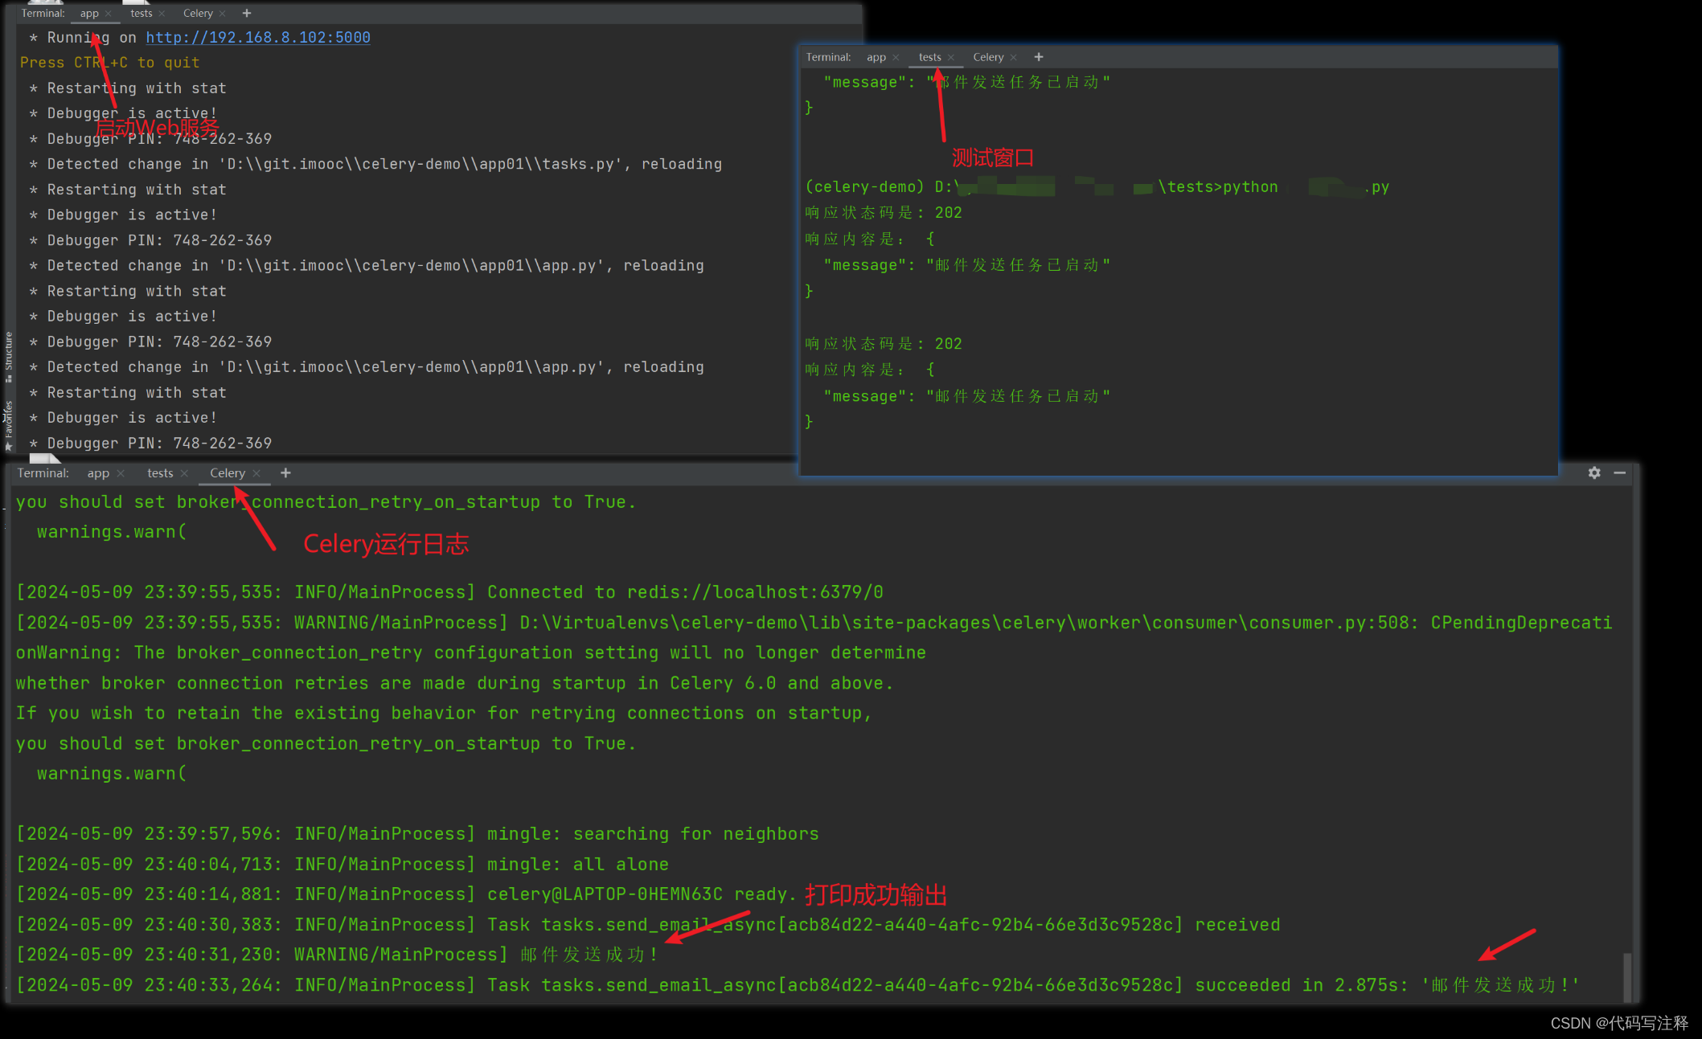1702x1039 pixels.
Task: Click the close tests tab icon
Action: (954, 57)
